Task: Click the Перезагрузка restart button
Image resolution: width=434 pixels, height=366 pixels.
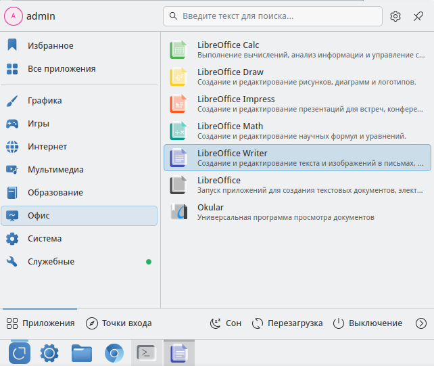Action: [287, 323]
